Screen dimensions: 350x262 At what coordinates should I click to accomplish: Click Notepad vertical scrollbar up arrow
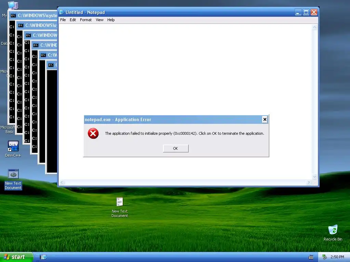(314, 27)
